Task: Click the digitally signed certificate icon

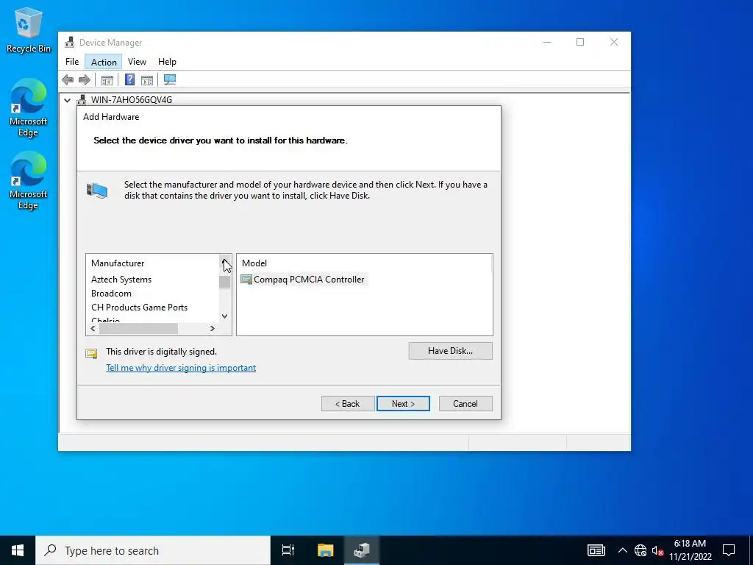Action: [x=91, y=354]
